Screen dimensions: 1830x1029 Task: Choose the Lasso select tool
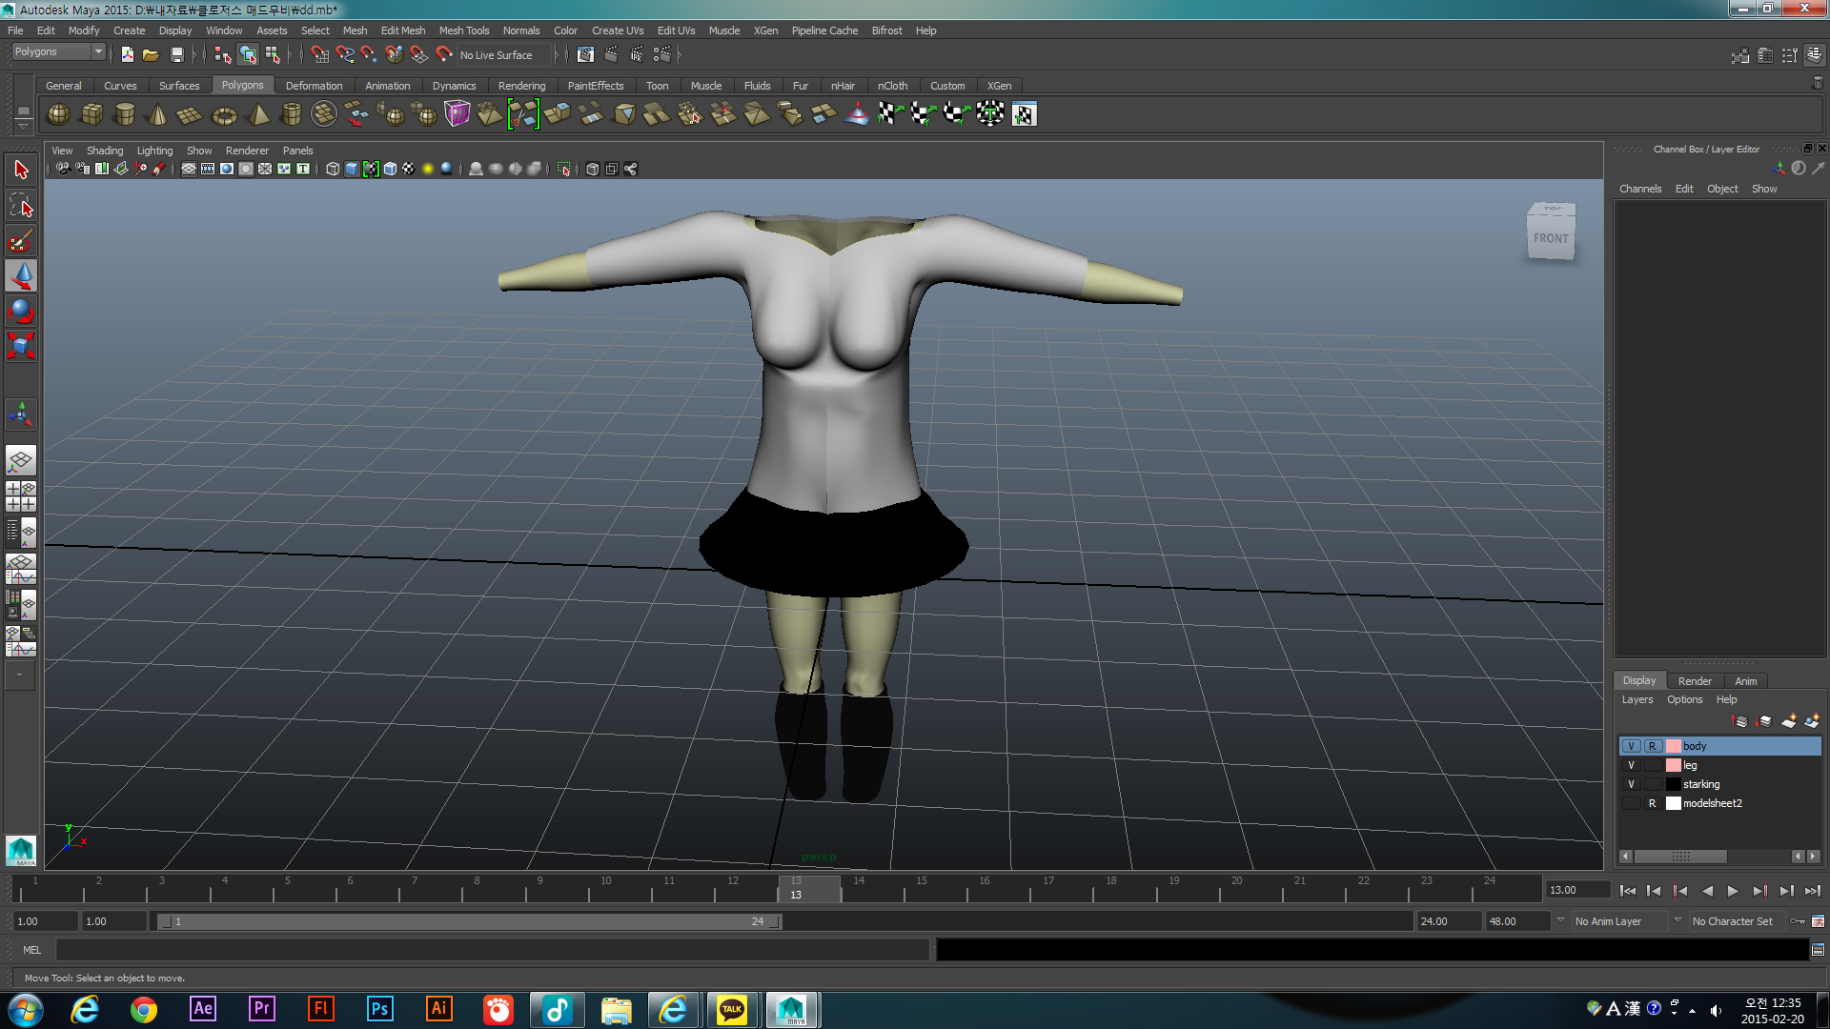(21, 206)
